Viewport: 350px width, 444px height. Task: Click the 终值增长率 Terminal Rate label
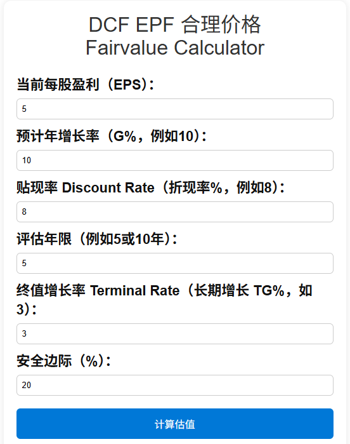point(164,300)
